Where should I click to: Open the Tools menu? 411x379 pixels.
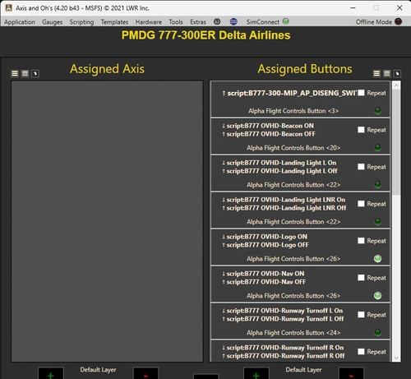click(176, 22)
